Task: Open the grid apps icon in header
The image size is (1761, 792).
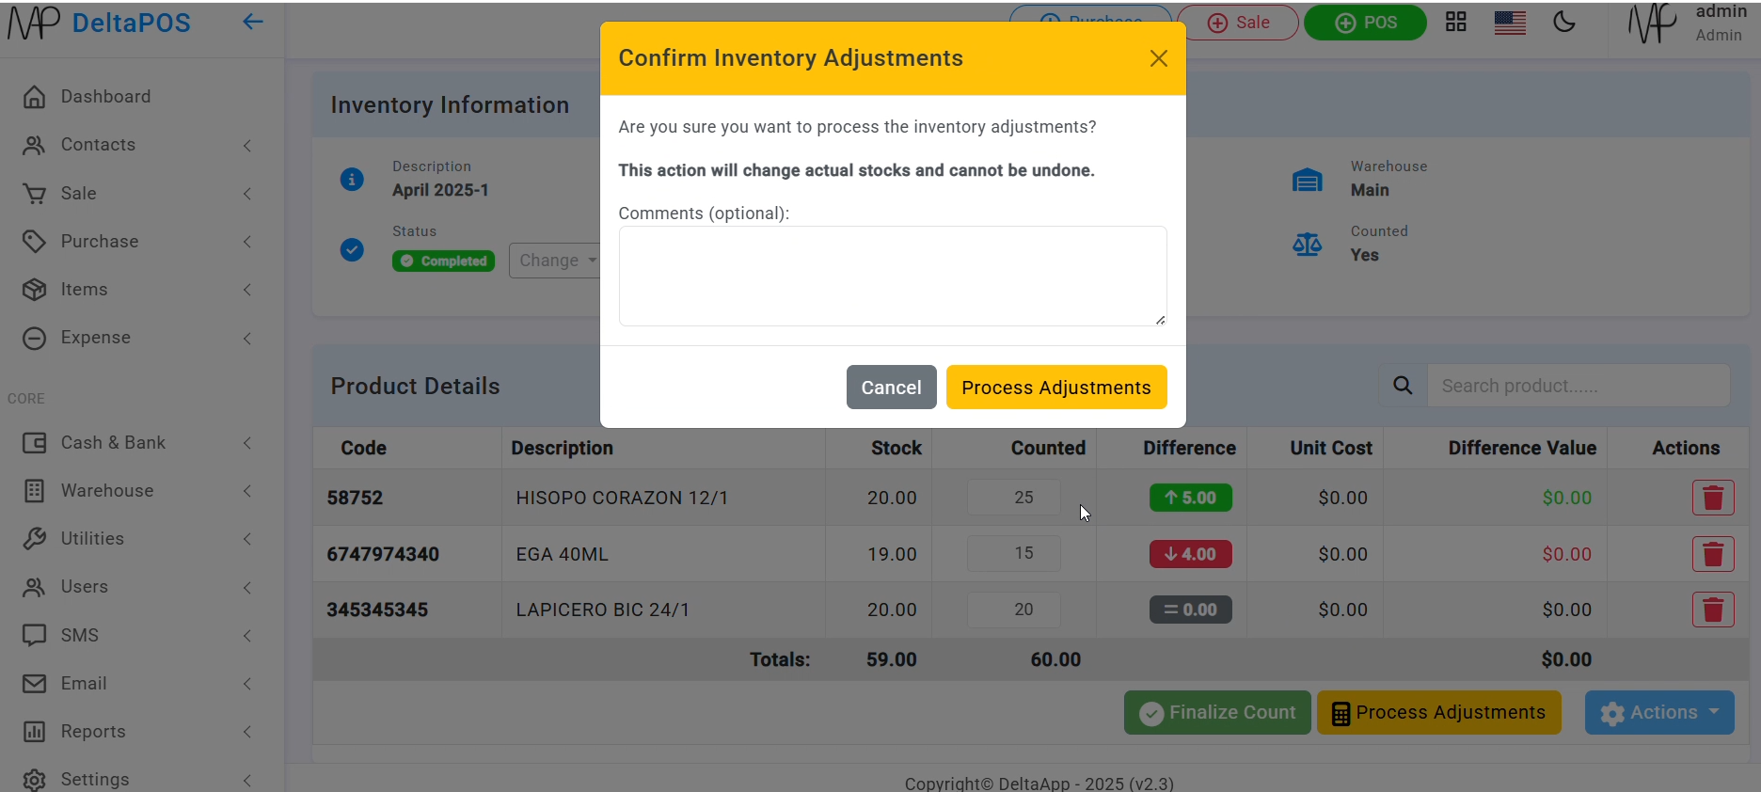Action: (1456, 23)
